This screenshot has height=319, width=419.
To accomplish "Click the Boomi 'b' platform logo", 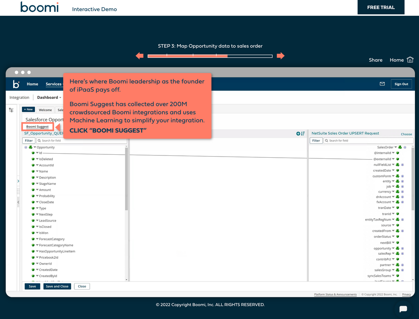I will (16, 84).
